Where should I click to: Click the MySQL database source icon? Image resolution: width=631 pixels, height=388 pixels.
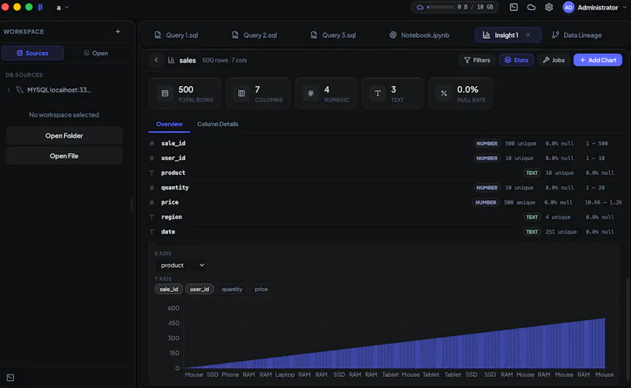click(19, 90)
